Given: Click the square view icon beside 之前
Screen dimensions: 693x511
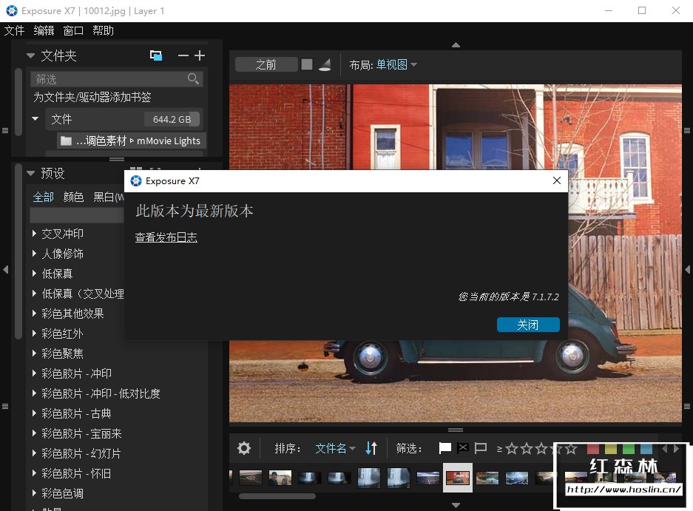Looking at the screenshot, I should [307, 64].
